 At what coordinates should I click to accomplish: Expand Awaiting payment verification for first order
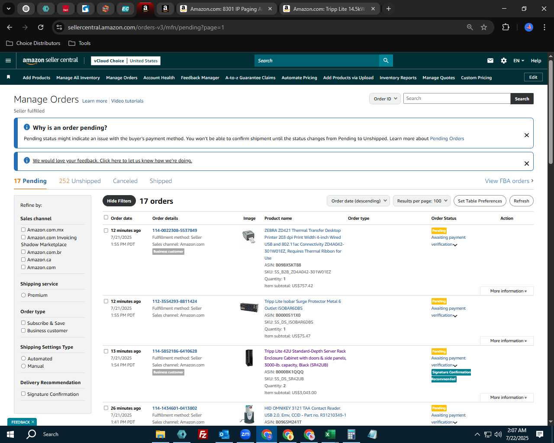[455, 245]
